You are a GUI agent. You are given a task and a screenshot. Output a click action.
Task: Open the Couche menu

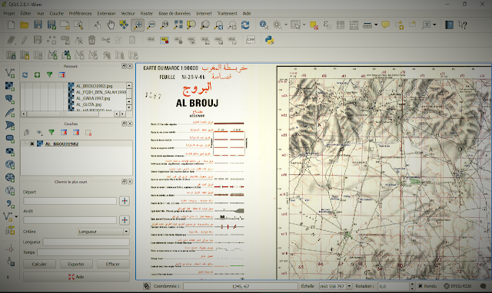click(56, 14)
